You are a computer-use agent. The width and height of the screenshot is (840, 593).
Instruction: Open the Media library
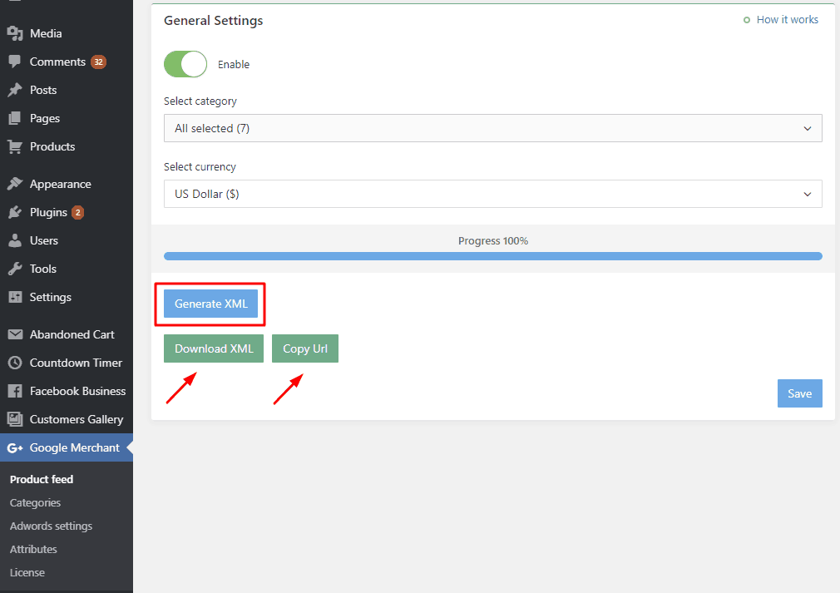coord(17,33)
